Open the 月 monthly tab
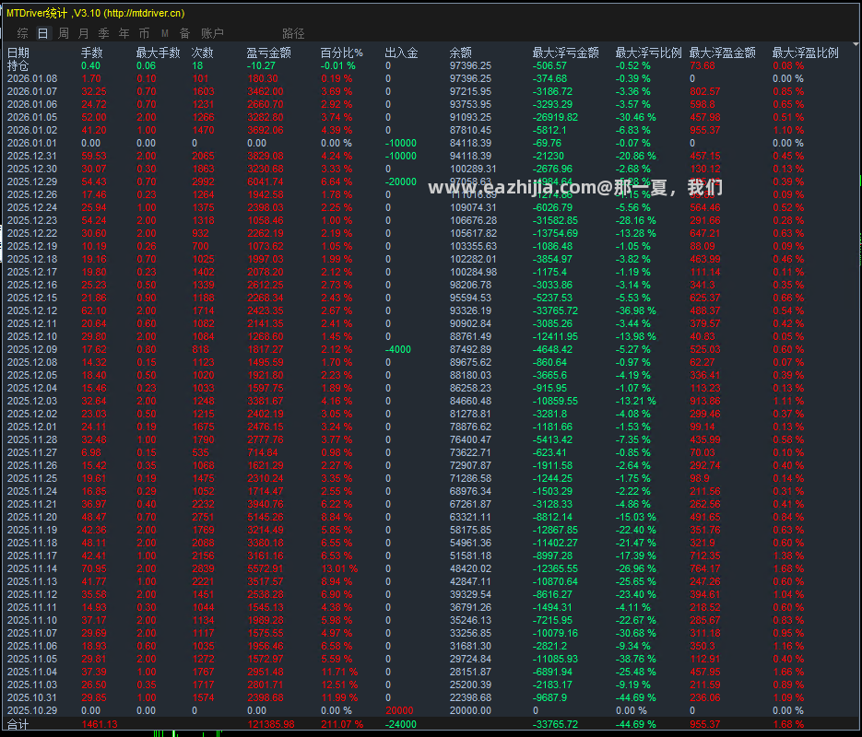 tap(84, 33)
